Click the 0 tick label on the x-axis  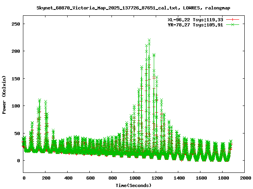coord(24,178)
